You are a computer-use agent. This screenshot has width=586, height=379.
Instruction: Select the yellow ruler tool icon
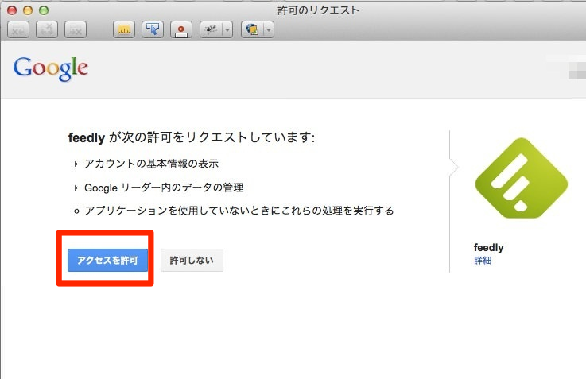[124, 29]
